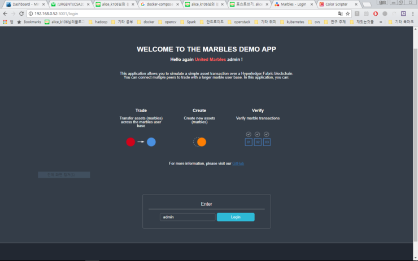Open the opencv bookmark folder
Image resolution: width=418 pixels, height=261 pixels.
[167, 22]
